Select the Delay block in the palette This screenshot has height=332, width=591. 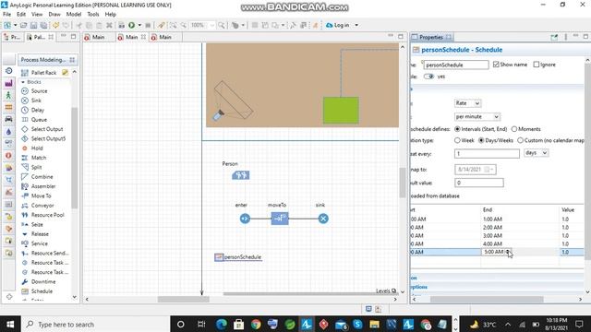pos(33,110)
